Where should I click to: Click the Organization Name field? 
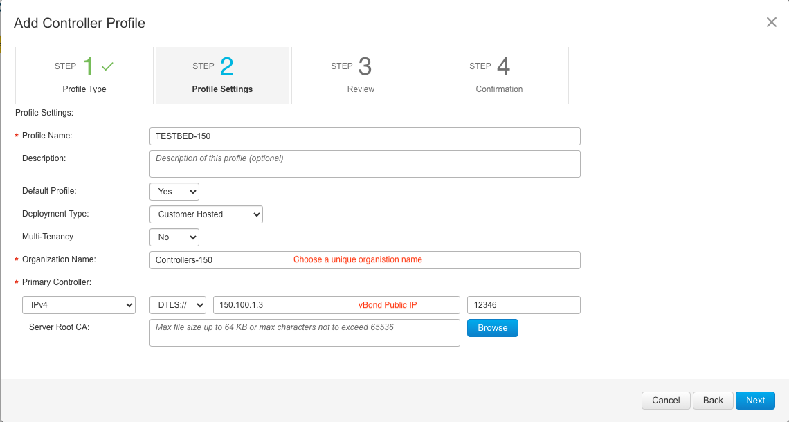(365, 260)
